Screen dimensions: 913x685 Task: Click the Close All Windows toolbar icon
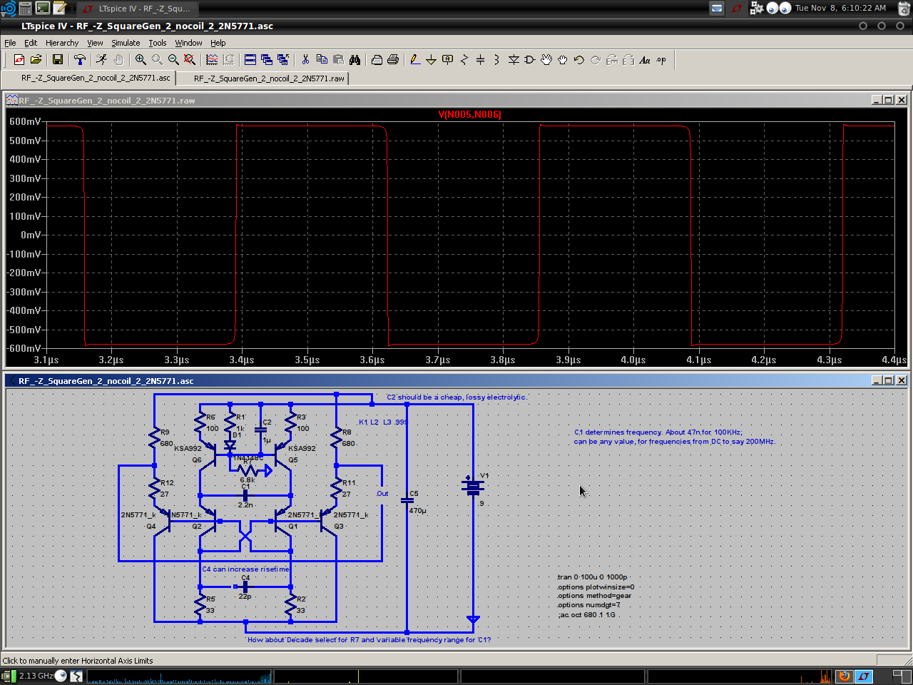tap(283, 60)
